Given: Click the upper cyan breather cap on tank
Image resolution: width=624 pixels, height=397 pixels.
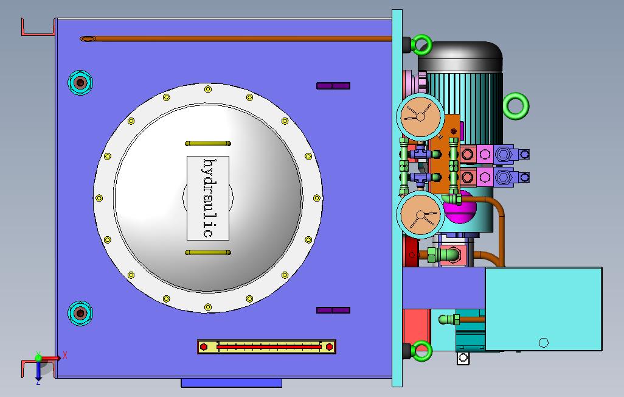Looking at the screenshot, I should [x=80, y=83].
